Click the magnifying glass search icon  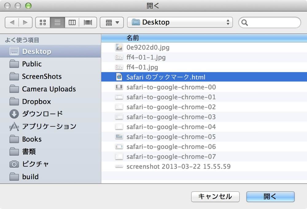click(x=245, y=23)
